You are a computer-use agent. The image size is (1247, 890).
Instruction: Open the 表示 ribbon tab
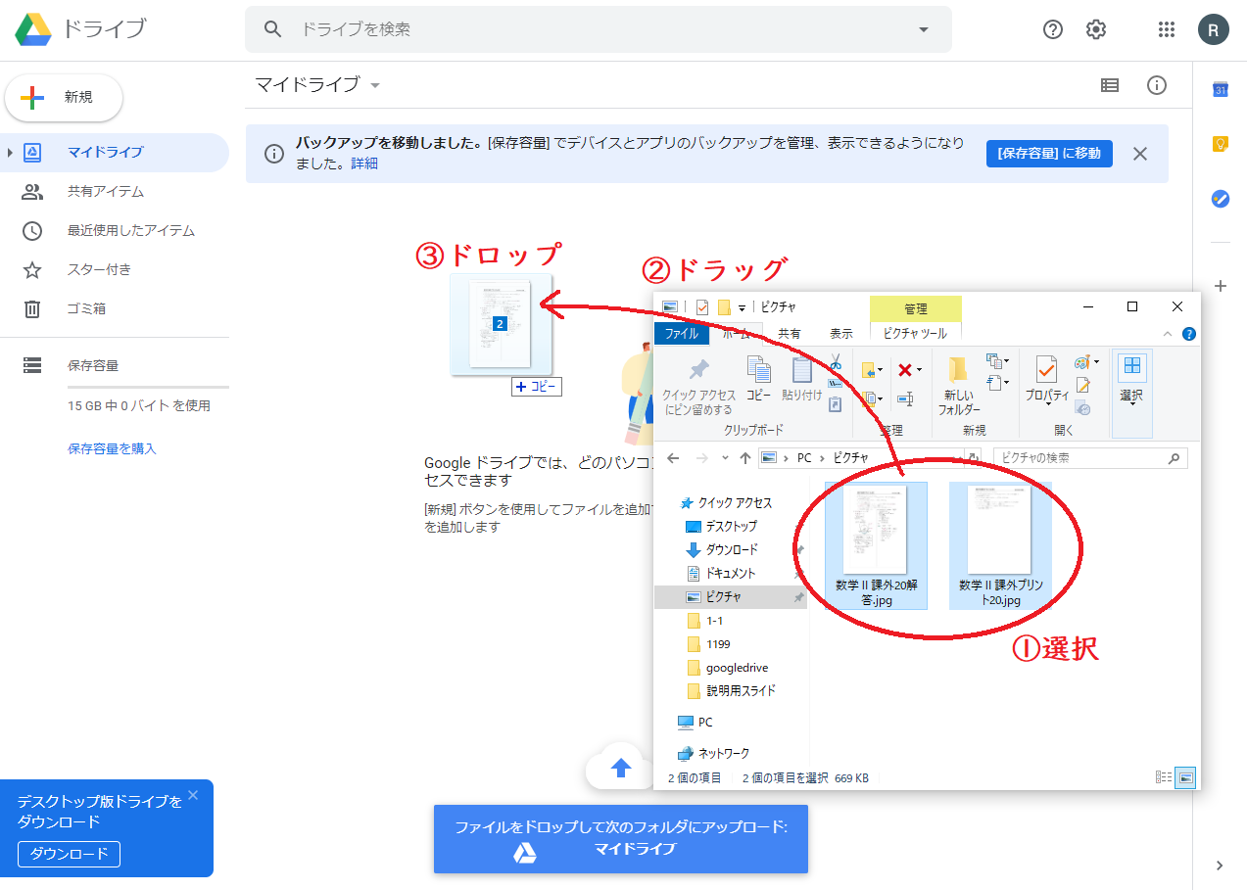841,334
